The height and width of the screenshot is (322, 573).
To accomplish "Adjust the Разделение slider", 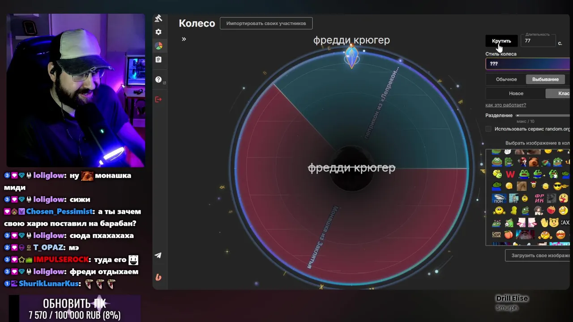I will click(543, 115).
